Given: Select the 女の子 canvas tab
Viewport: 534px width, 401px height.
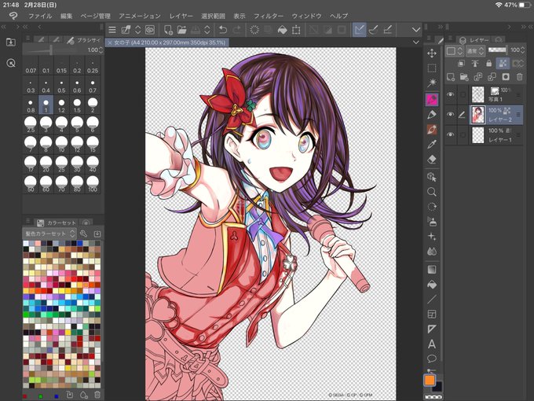Looking at the screenshot, I should pyautogui.click(x=166, y=42).
